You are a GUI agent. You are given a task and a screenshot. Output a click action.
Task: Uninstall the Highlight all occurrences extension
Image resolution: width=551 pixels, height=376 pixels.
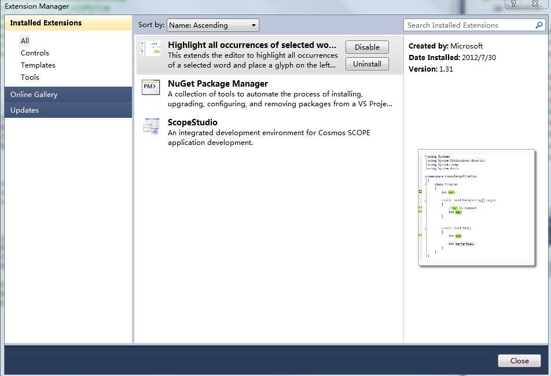pos(367,64)
